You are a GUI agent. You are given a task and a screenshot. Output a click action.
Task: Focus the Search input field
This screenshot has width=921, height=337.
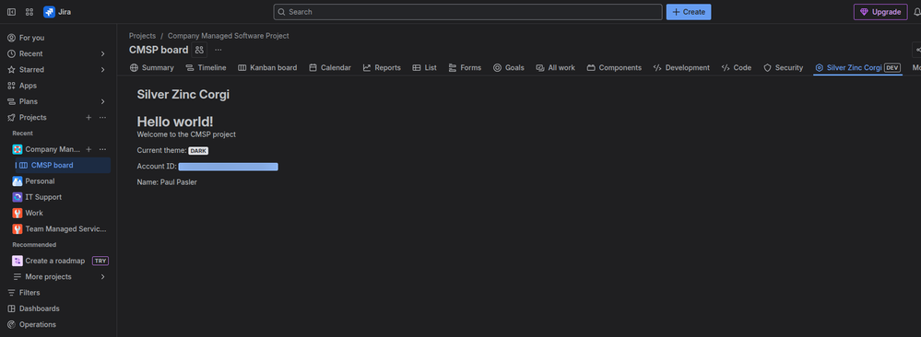coord(467,12)
